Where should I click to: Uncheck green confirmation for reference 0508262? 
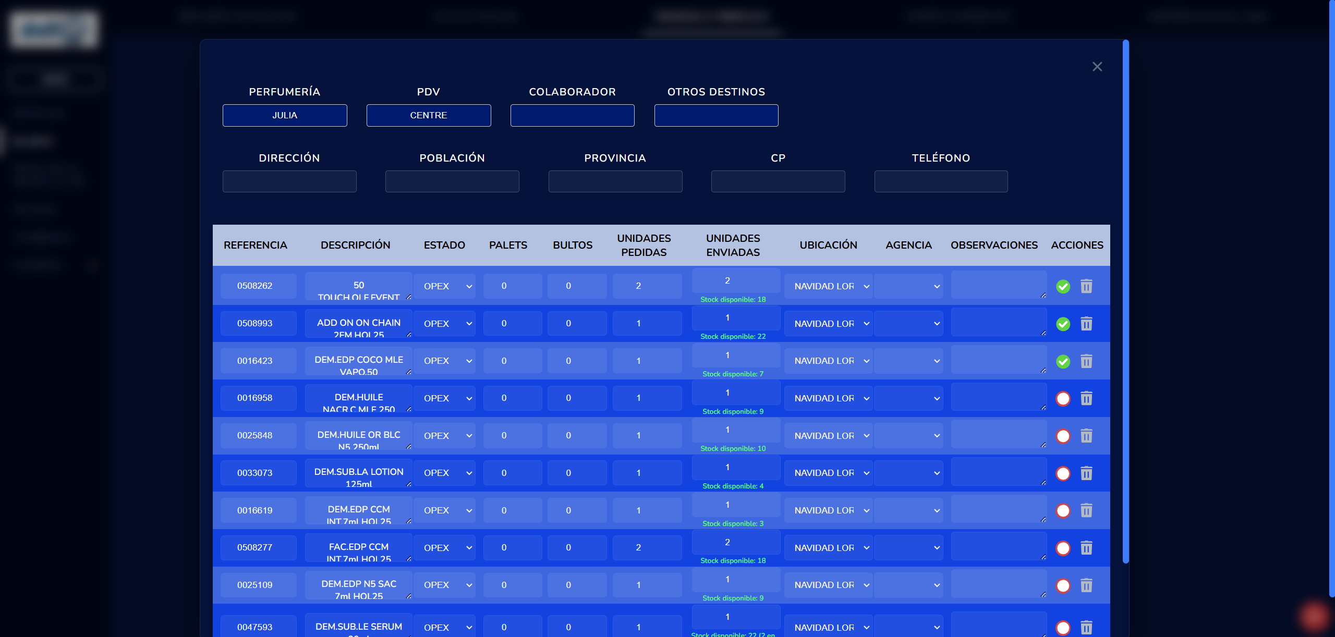click(x=1063, y=286)
